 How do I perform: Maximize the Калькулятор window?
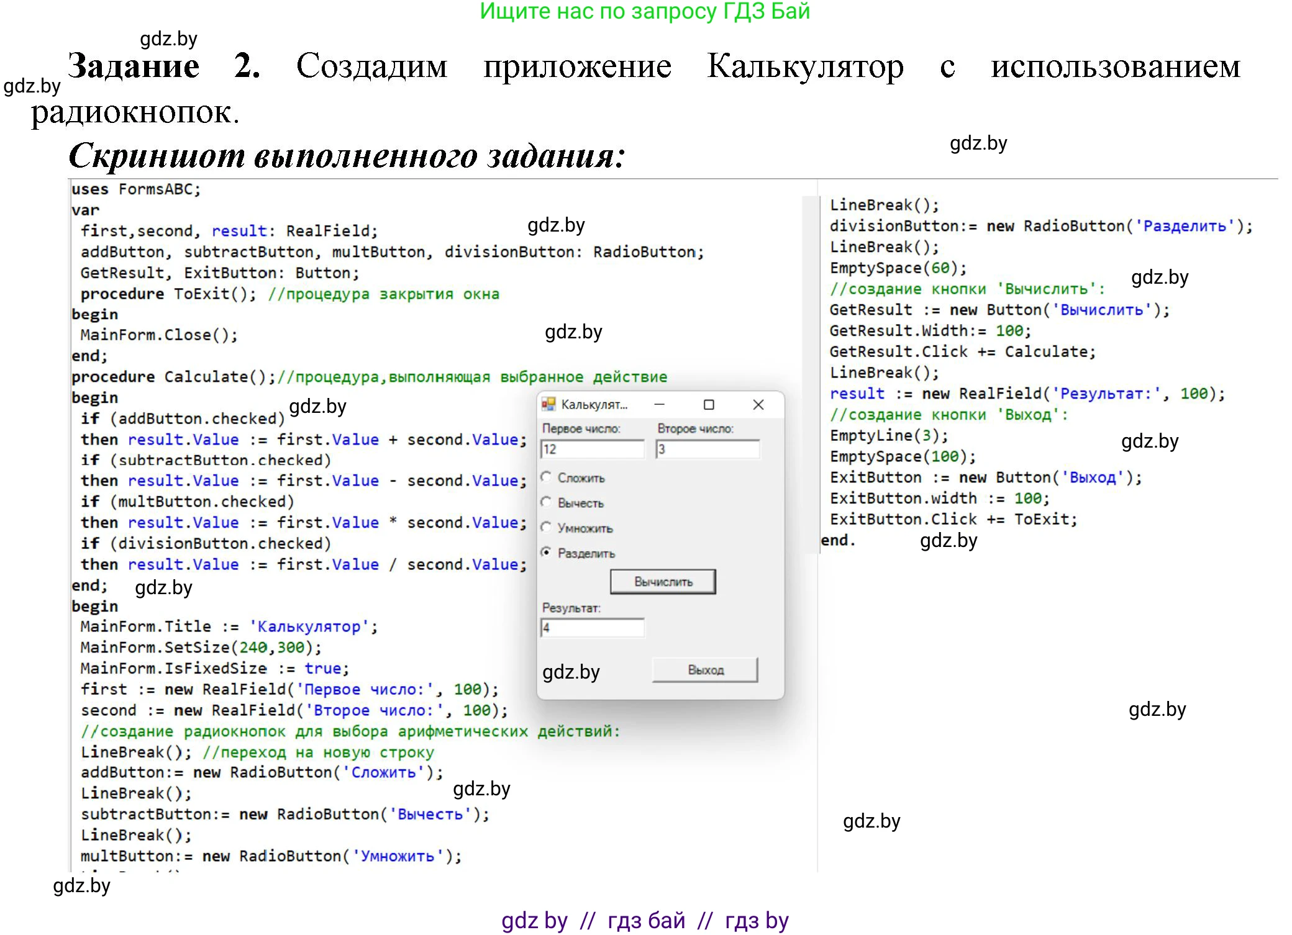tap(709, 404)
